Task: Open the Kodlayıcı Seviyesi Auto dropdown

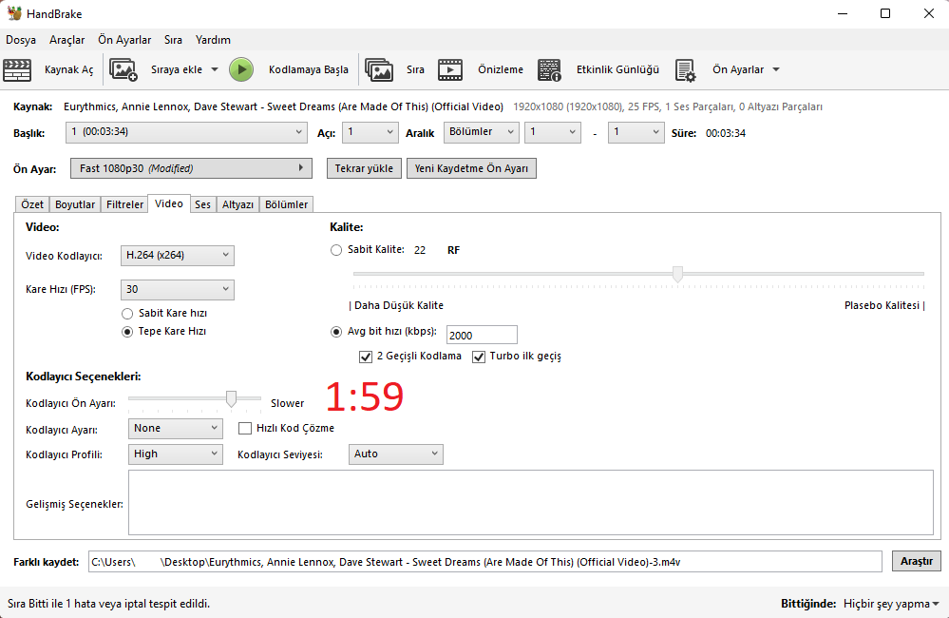Action: tap(396, 454)
